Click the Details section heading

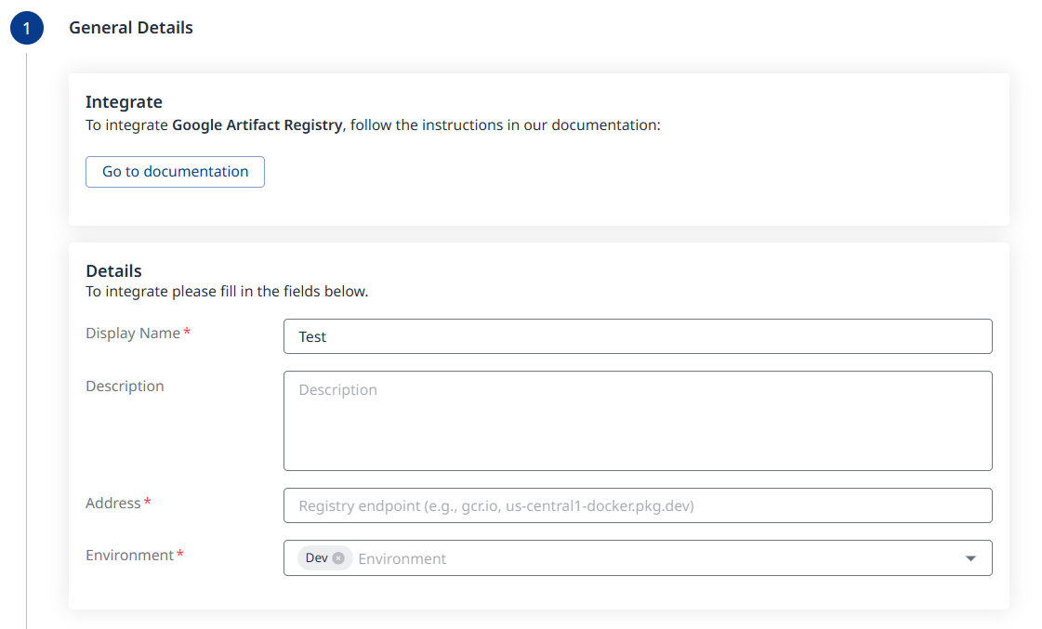click(x=113, y=271)
